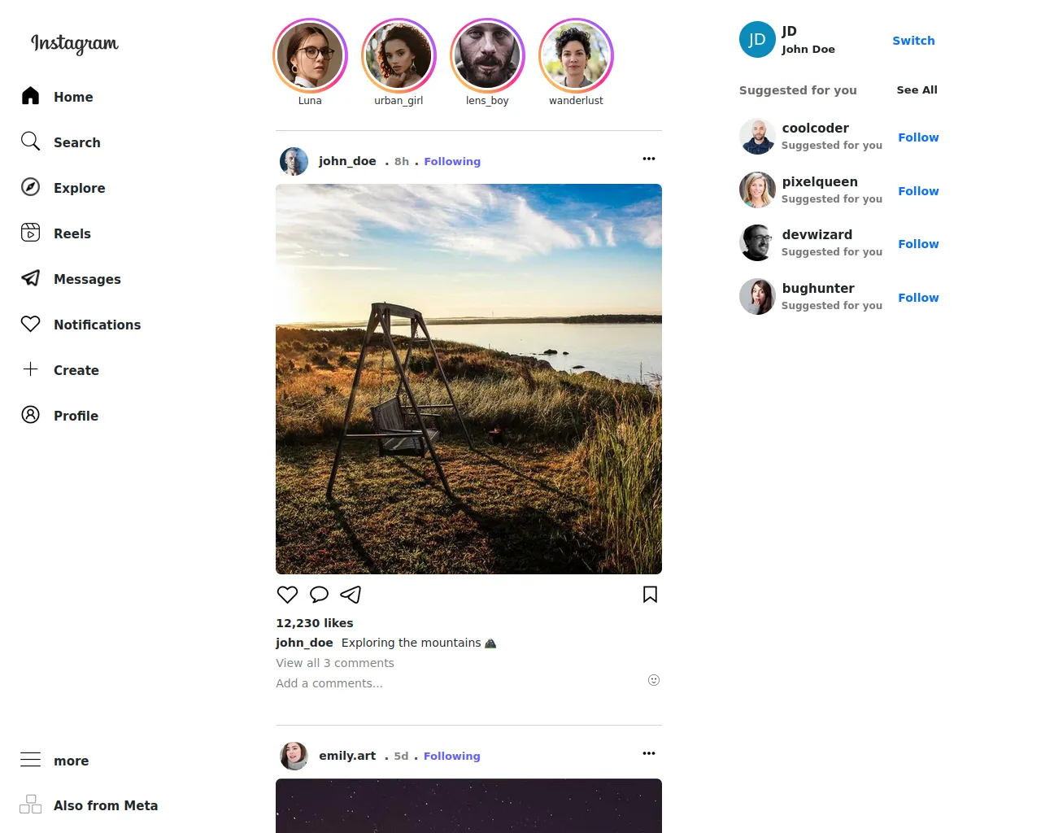1041x833 pixels.
Task: Click the Reels icon in sidebar
Action: 30,233
